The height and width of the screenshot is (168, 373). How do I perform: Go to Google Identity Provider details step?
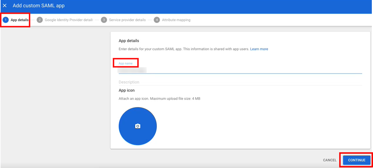pos(69,20)
